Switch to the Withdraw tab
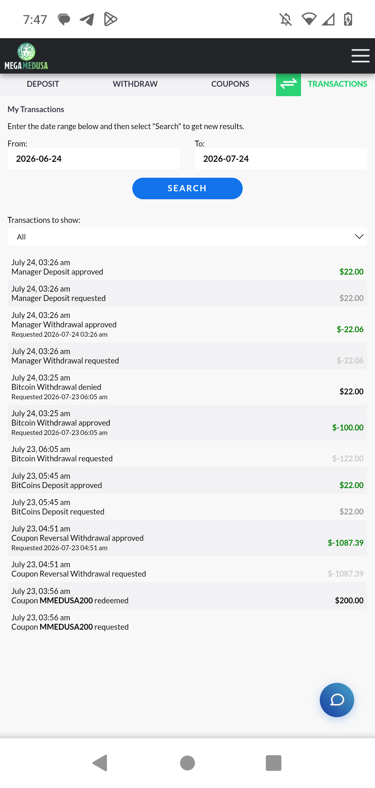Screen dimensions: 375x788 tap(135, 84)
